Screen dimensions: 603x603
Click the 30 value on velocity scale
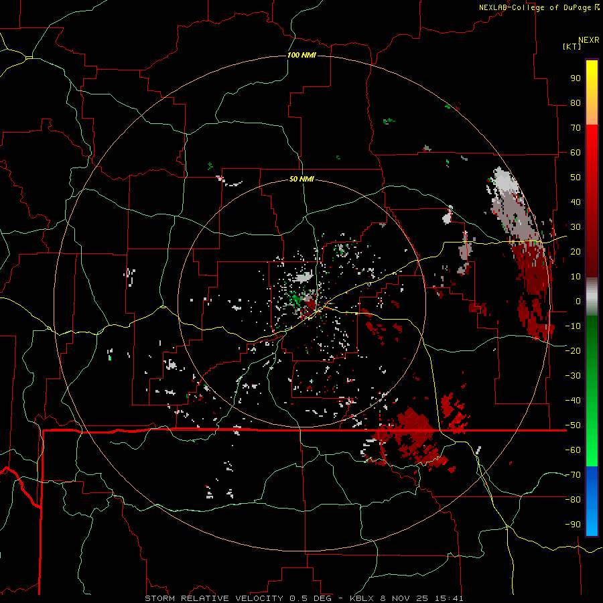coord(576,227)
